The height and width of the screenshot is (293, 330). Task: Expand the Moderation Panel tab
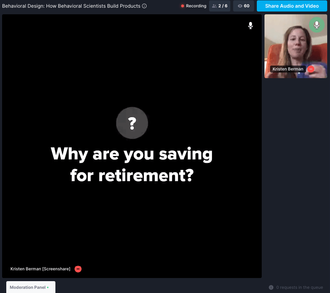pyautogui.click(x=28, y=287)
